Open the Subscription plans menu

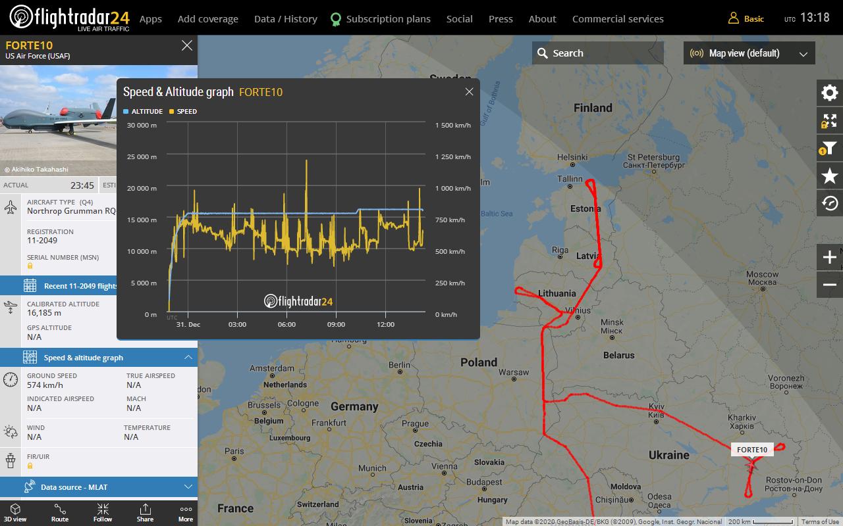[381, 19]
